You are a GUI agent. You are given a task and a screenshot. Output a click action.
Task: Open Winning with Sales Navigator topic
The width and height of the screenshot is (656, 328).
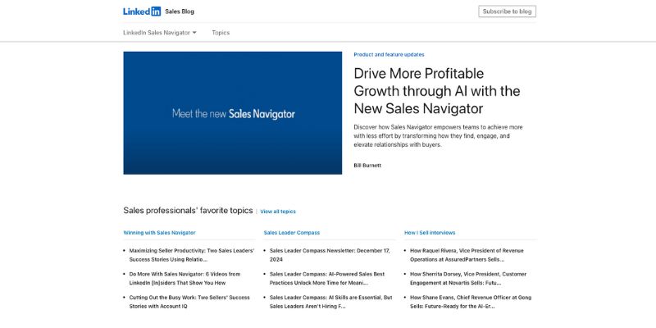(159, 233)
